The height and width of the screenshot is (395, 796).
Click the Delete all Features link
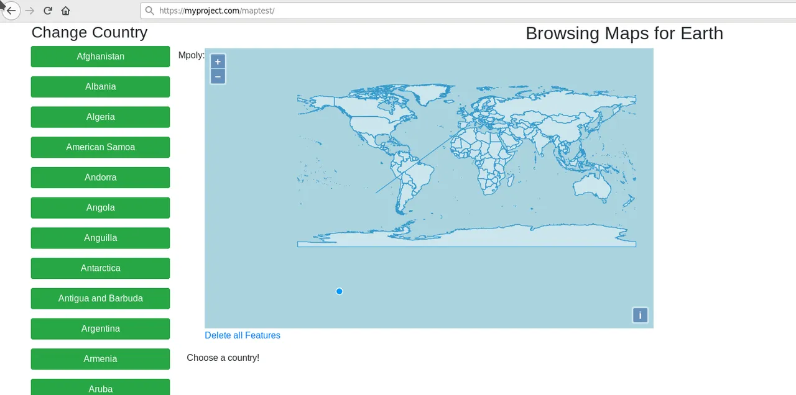(x=243, y=335)
